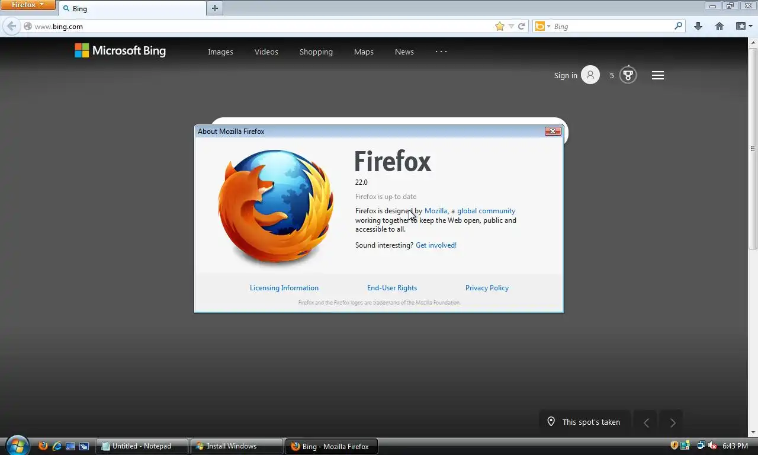Click Show Desktop quick launch icon
Viewport: 758px width, 455px height.
click(70, 446)
